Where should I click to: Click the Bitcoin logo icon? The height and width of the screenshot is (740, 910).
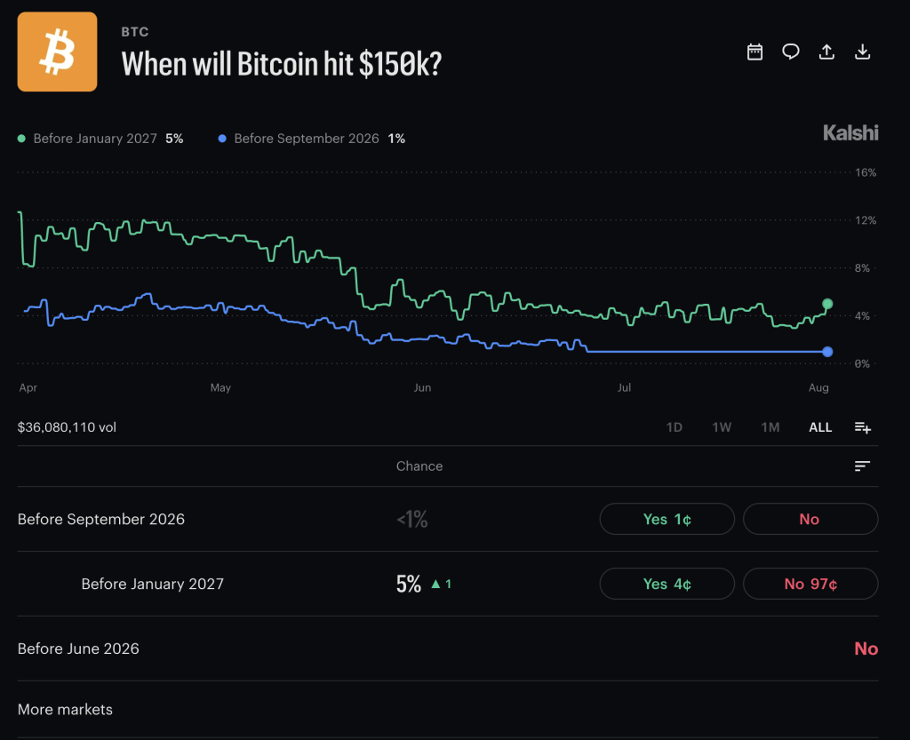coord(57,52)
